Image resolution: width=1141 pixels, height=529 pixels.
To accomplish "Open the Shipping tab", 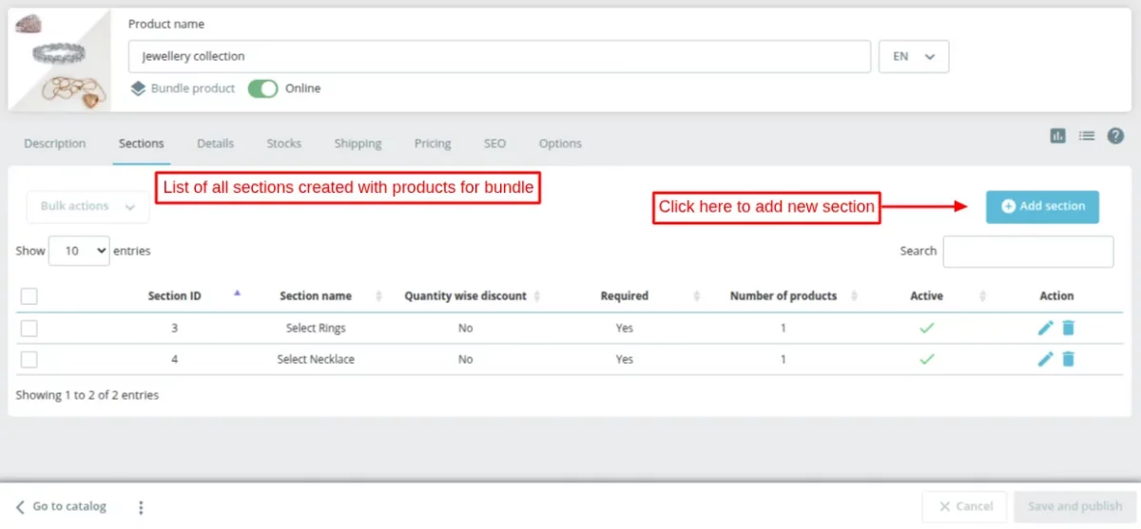I will 358,143.
